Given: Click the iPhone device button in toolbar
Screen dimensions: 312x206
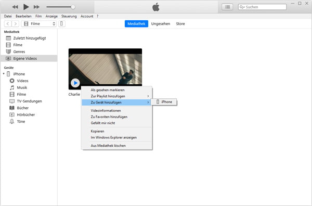Looking at the screenshot, I should point(62,24).
